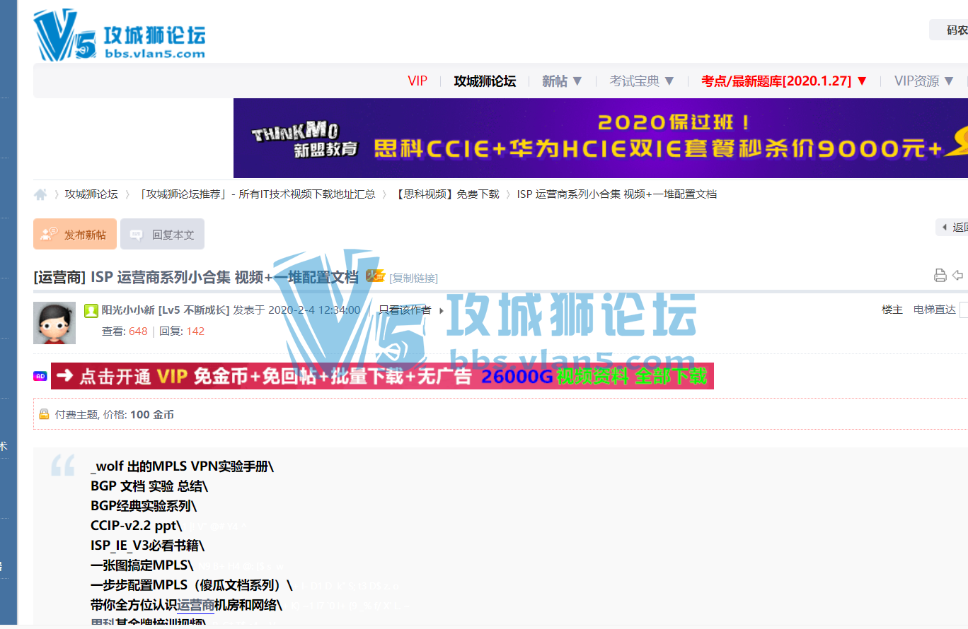Click the small arrow after 只看该作者
The image size is (968, 629).
click(442, 310)
